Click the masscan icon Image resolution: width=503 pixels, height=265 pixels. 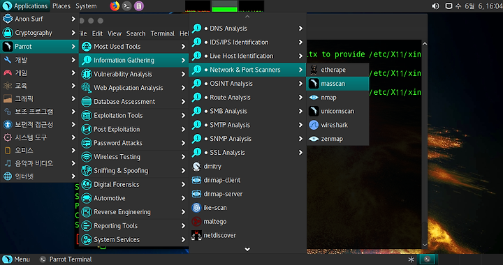click(314, 84)
